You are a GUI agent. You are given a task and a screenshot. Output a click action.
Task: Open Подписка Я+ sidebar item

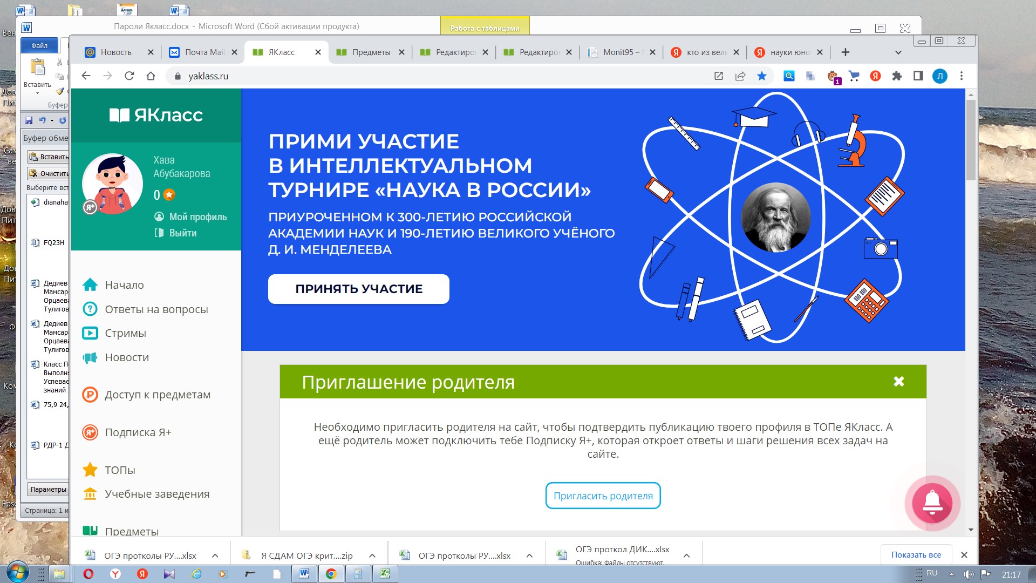(x=138, y=432)
